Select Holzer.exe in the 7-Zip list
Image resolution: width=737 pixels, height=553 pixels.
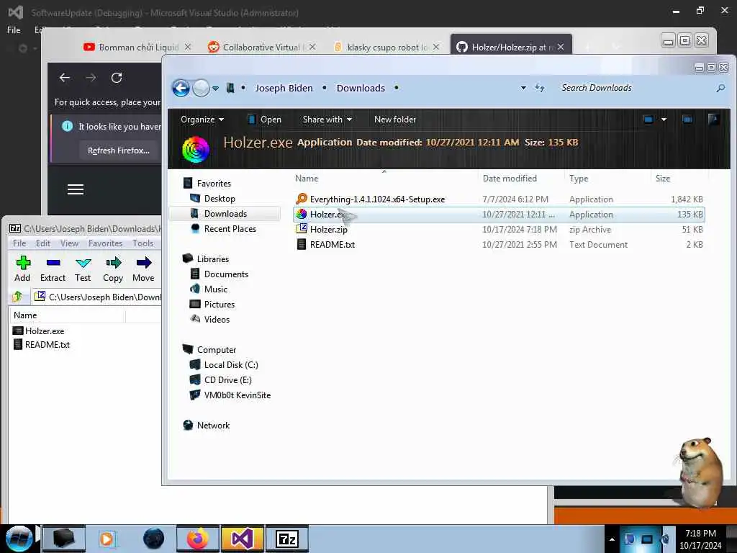45,331
